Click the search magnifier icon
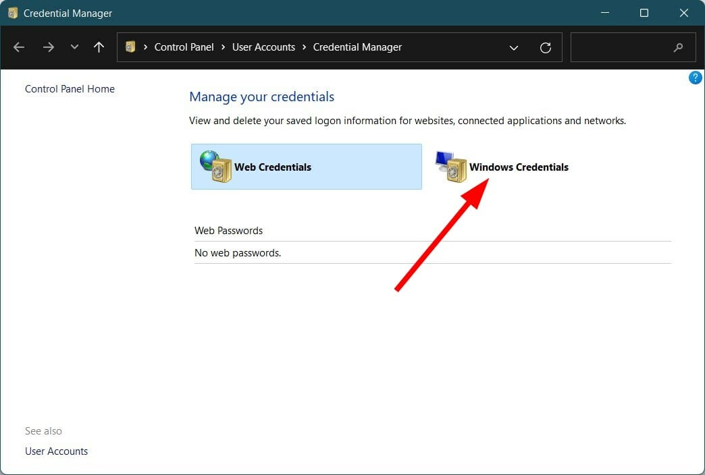This screenshot has height=475, width=705. [679, 47]
